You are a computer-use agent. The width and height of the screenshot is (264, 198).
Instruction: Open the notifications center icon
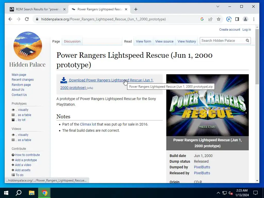[x=255, y=193]
